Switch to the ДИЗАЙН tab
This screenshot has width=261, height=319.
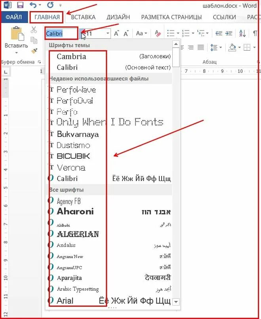point(118,17)
